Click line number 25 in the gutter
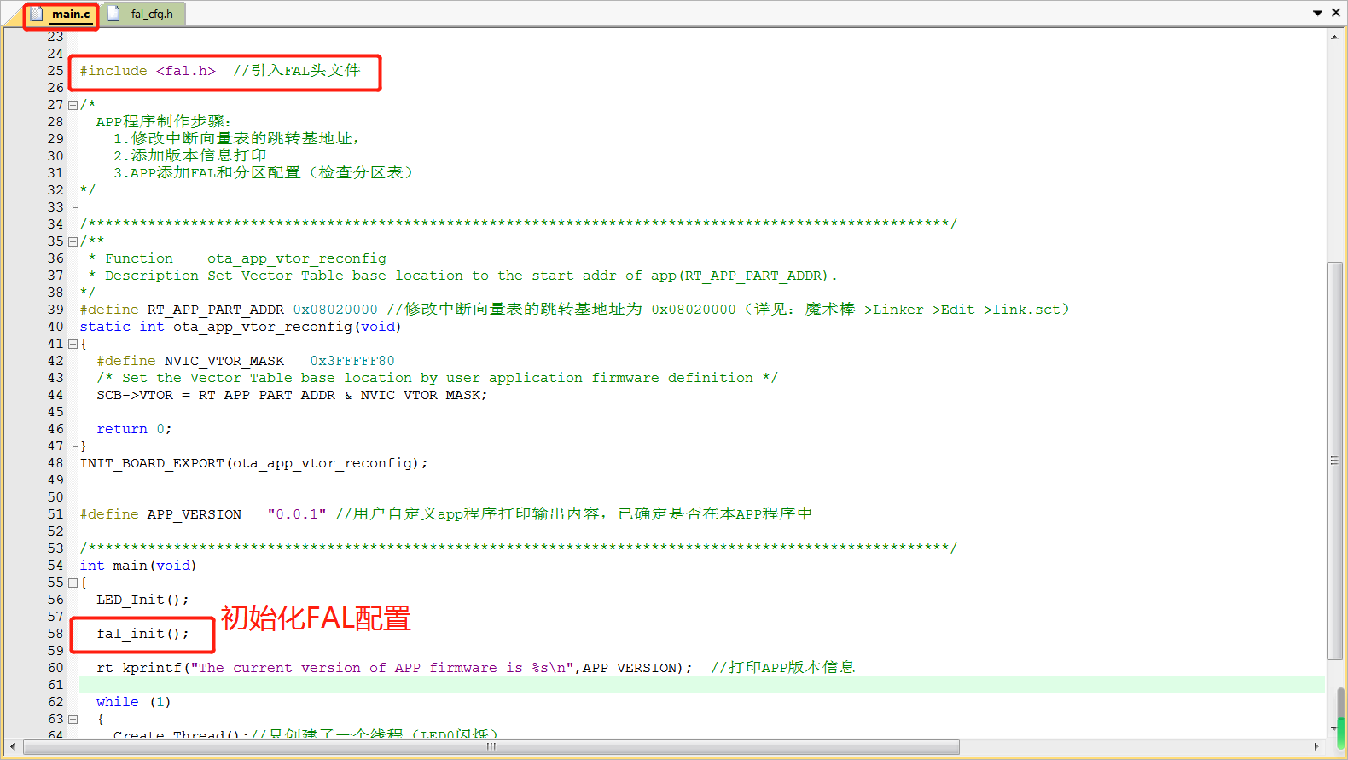 [55, 71]
